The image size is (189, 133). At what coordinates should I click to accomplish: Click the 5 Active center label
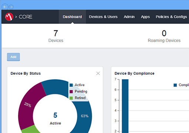[x=55, y=119]
